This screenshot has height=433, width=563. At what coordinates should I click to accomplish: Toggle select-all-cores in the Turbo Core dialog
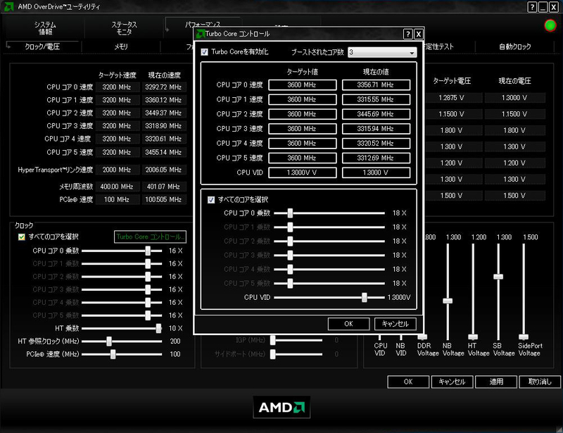coord(211,200)
